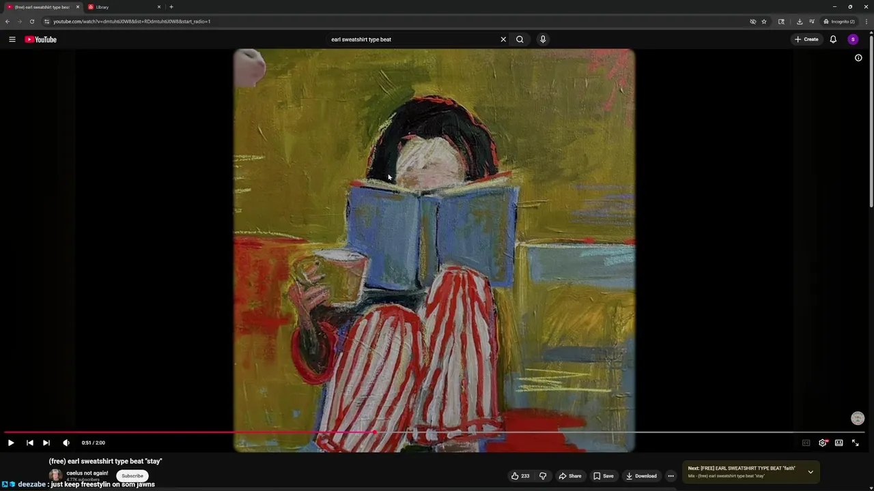Click the painting video frame
The height and width of the screenshot is (491, 874).
(x=434, y=250)
